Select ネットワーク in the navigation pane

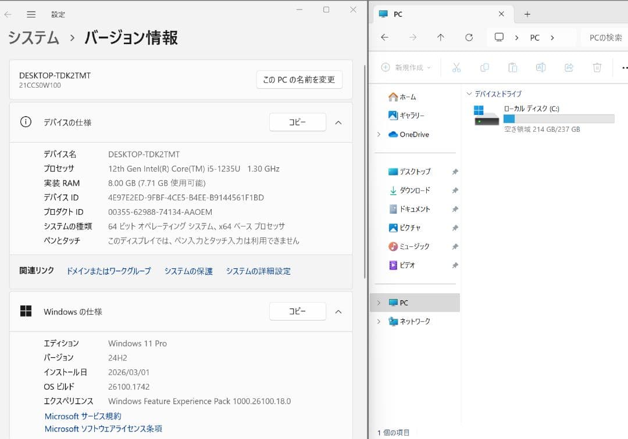[x=409, y=322]
